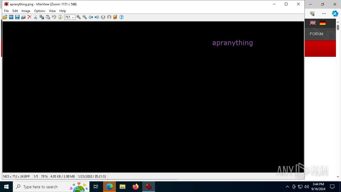Open Firefox from the taskbar
The image size is (341, 192).
pyautogui.click(x=136, y=187)
